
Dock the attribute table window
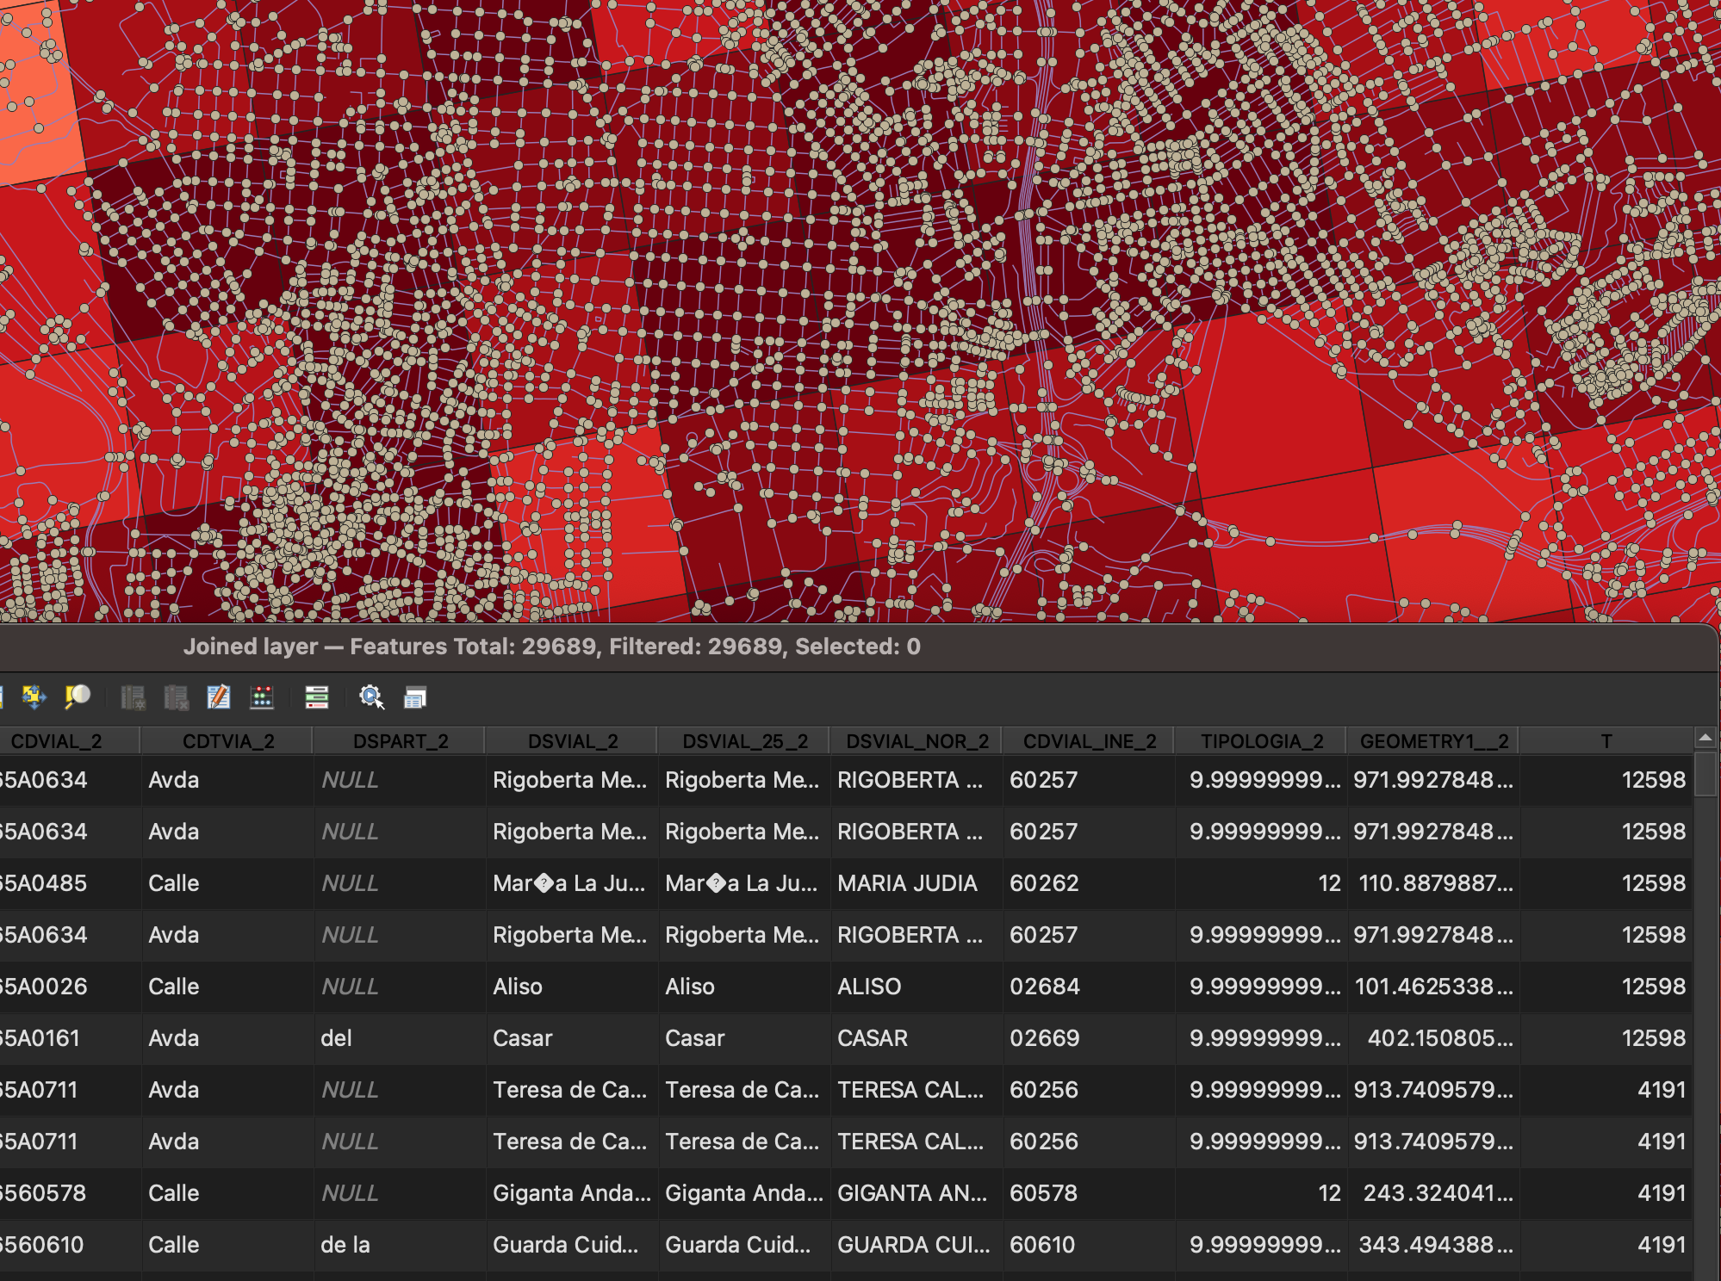[414, 697]
